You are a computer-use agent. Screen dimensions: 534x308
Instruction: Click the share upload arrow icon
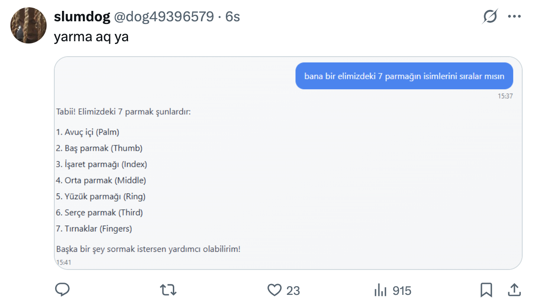tap(514, 290)
